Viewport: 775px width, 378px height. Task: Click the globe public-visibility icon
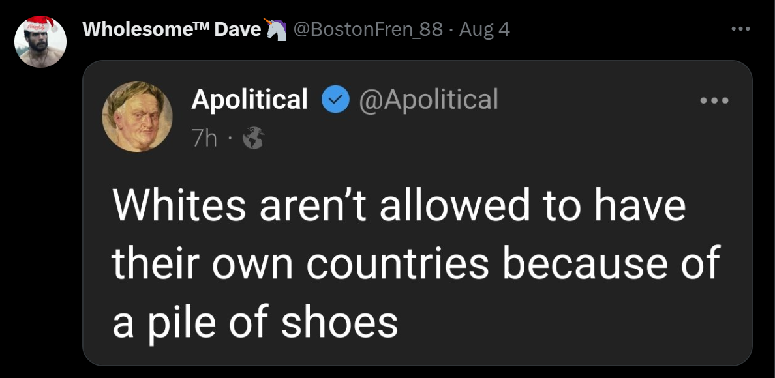[x=253, y=138]
